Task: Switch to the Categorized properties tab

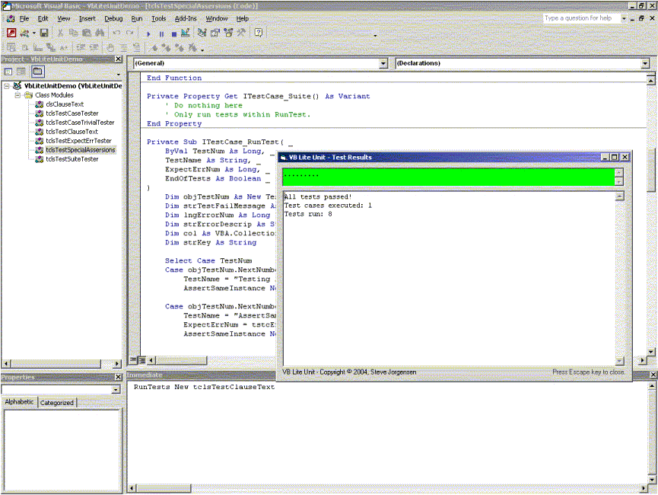Action: coord(56,403)
